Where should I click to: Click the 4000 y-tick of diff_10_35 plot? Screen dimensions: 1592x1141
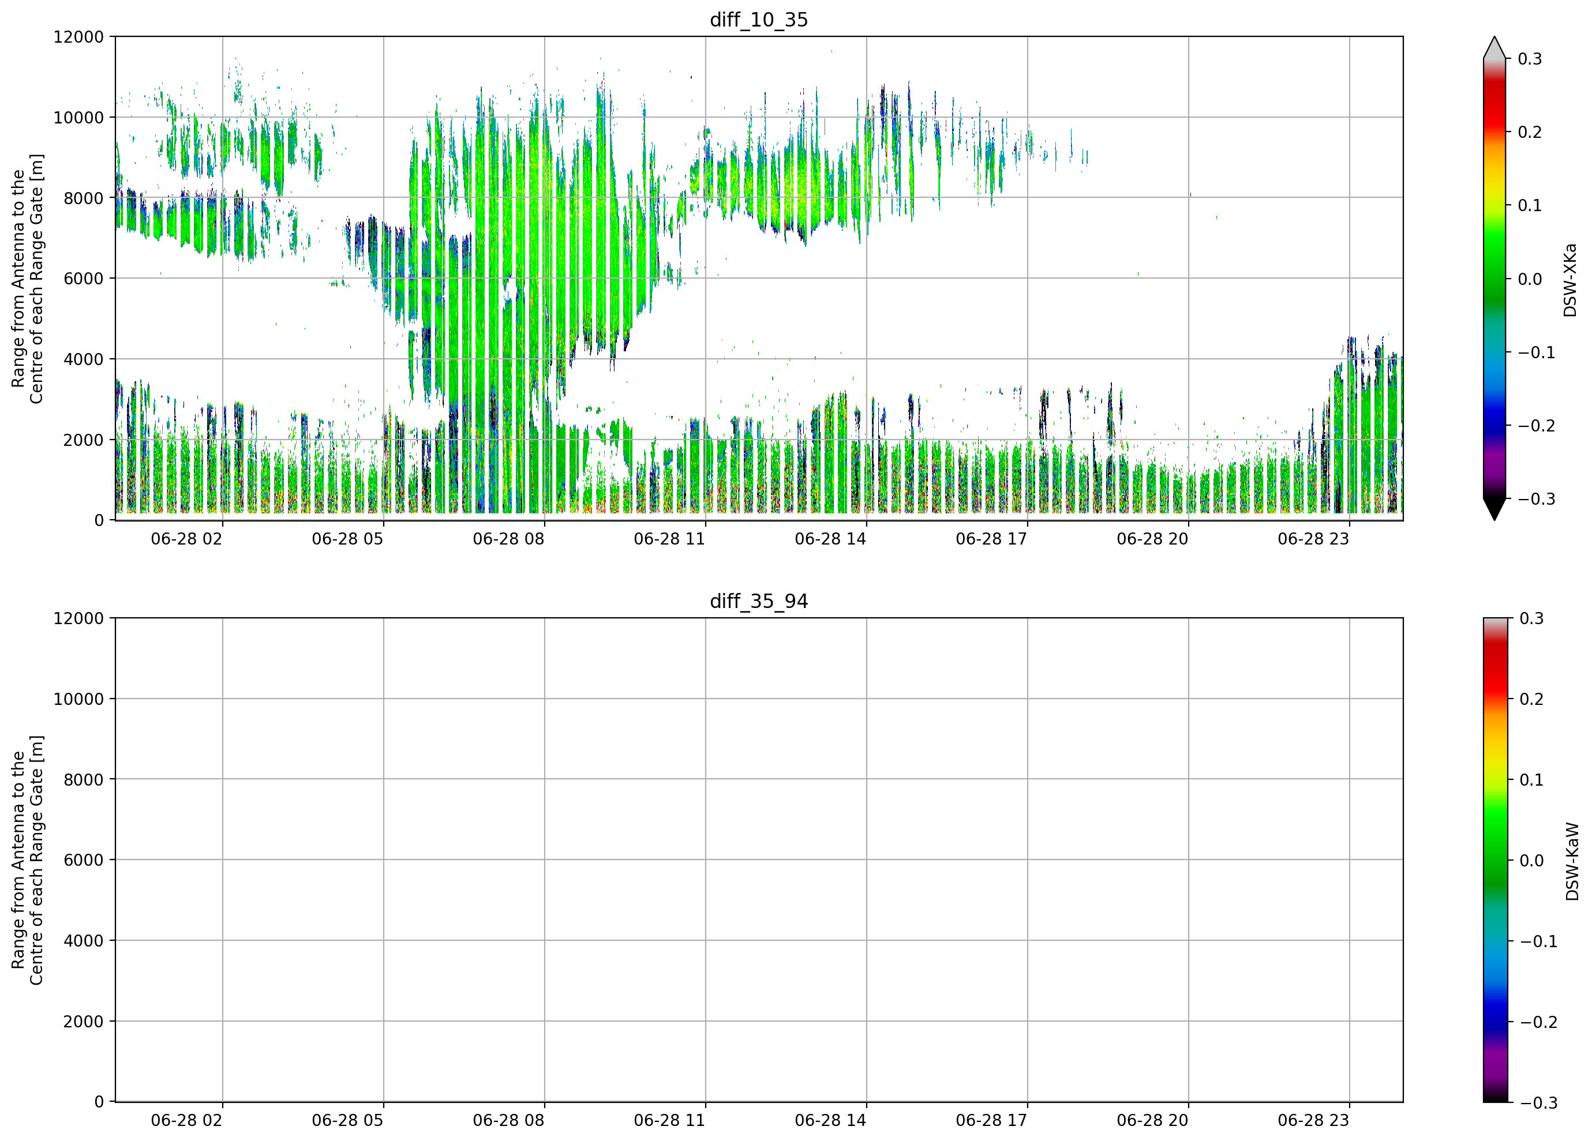pyautogui.click(x=84, y=359)
